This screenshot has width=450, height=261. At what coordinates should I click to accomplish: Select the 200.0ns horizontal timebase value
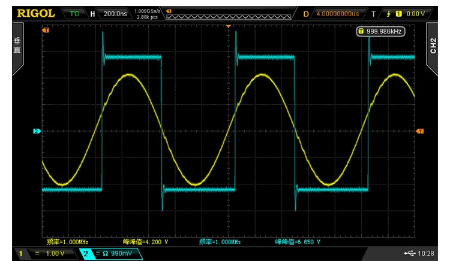115,14
